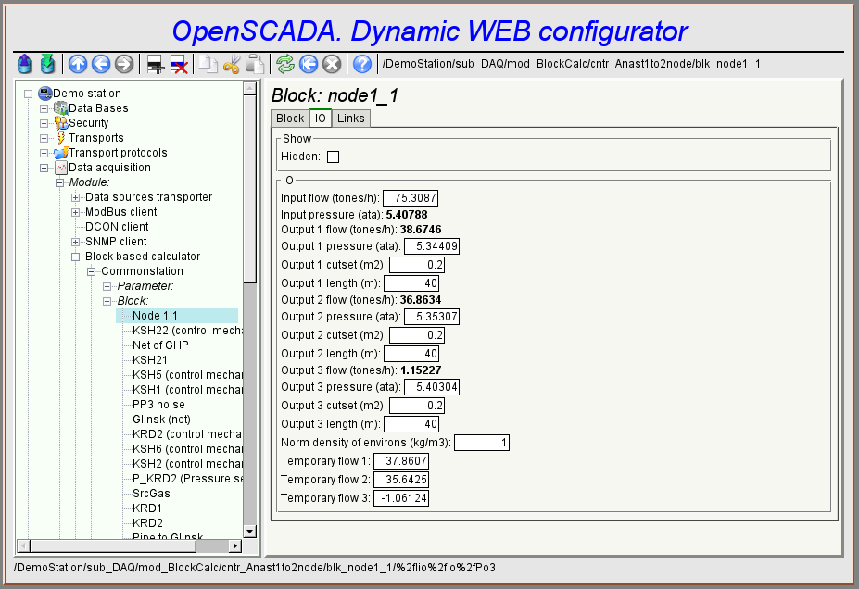
Task: Open DCON client in the tree
Action: pyautogui.click(x=117, y=227)
